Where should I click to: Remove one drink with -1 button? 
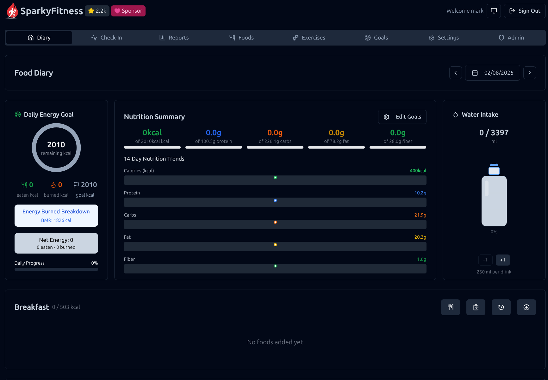485,260
